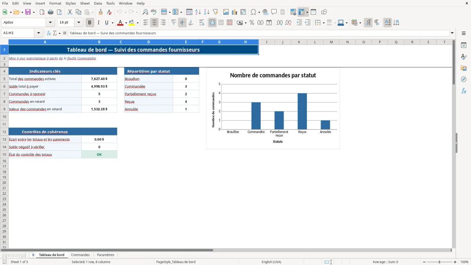Open the Tools menu
The height and width of the screenshot is (265, 471).
[110, 3]
